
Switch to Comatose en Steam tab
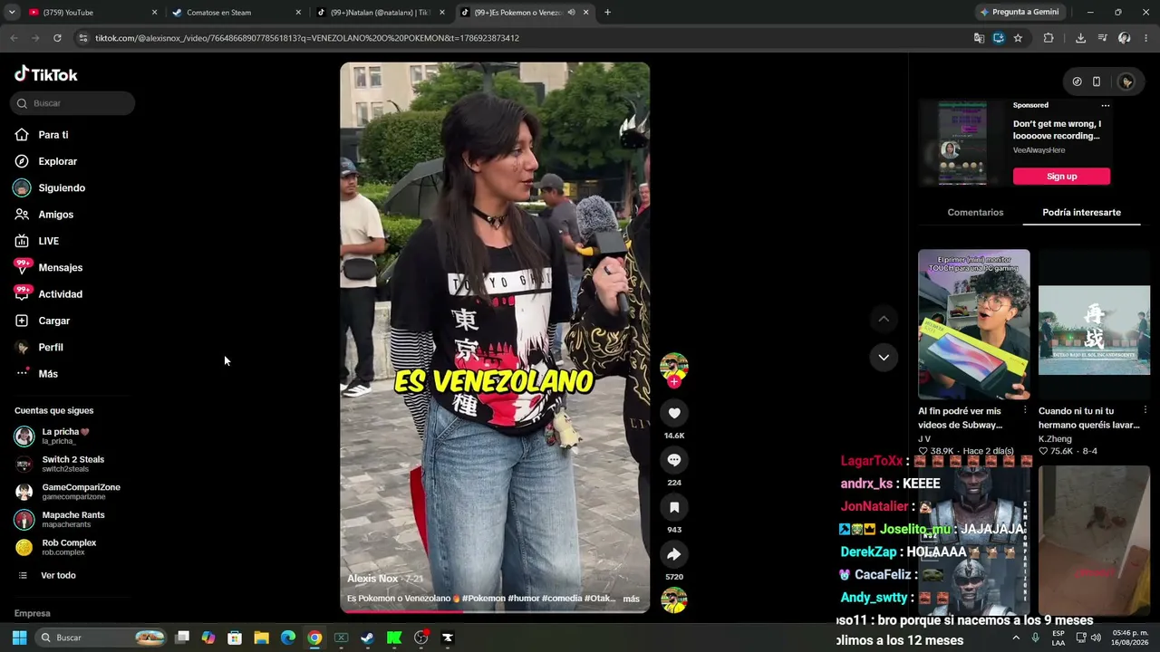coord(237,13)
